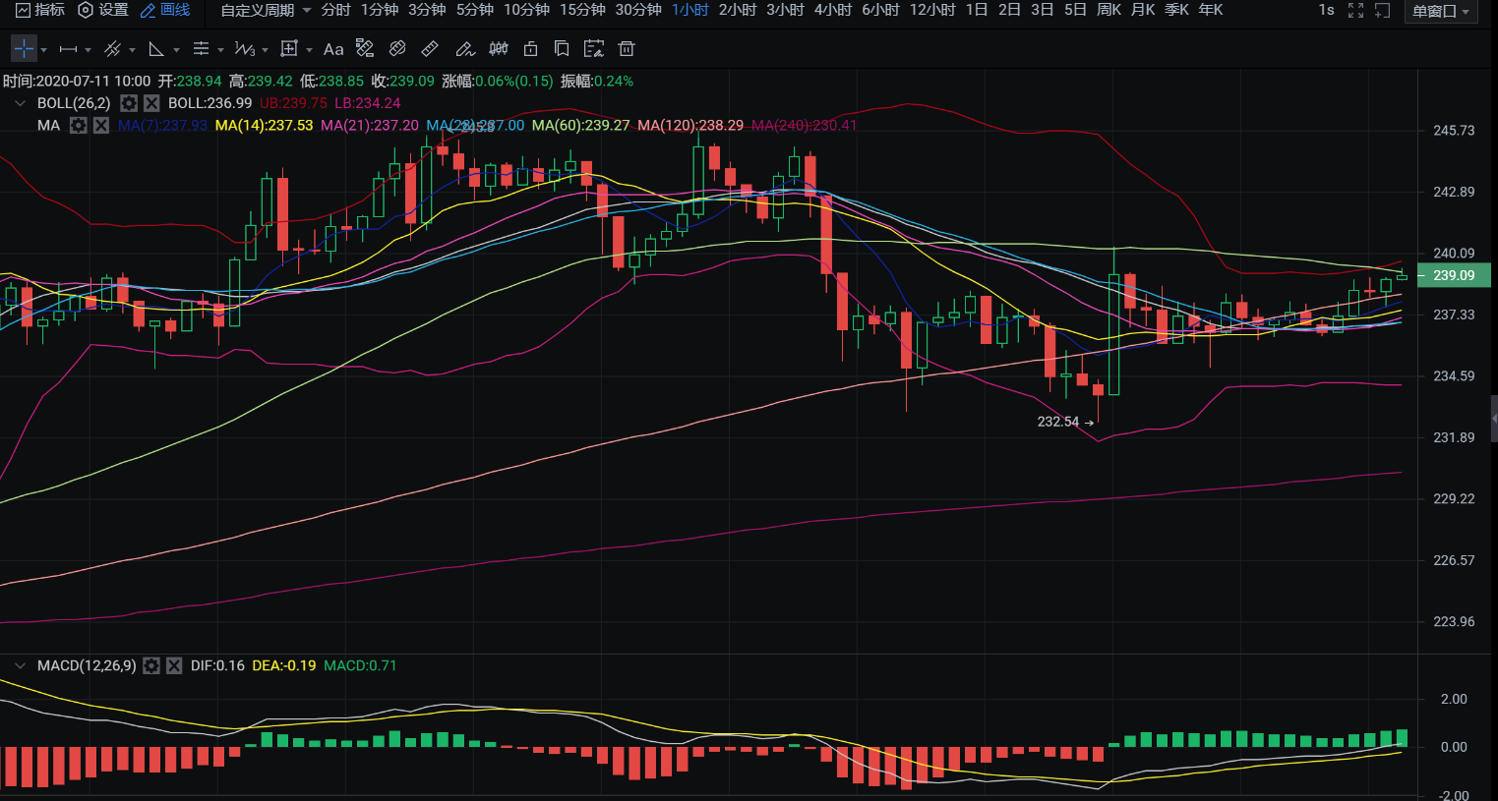This screenshot has width=1498, height=801.
Task: Click the 239.09 current price tag
Action: coord(1453,275)
